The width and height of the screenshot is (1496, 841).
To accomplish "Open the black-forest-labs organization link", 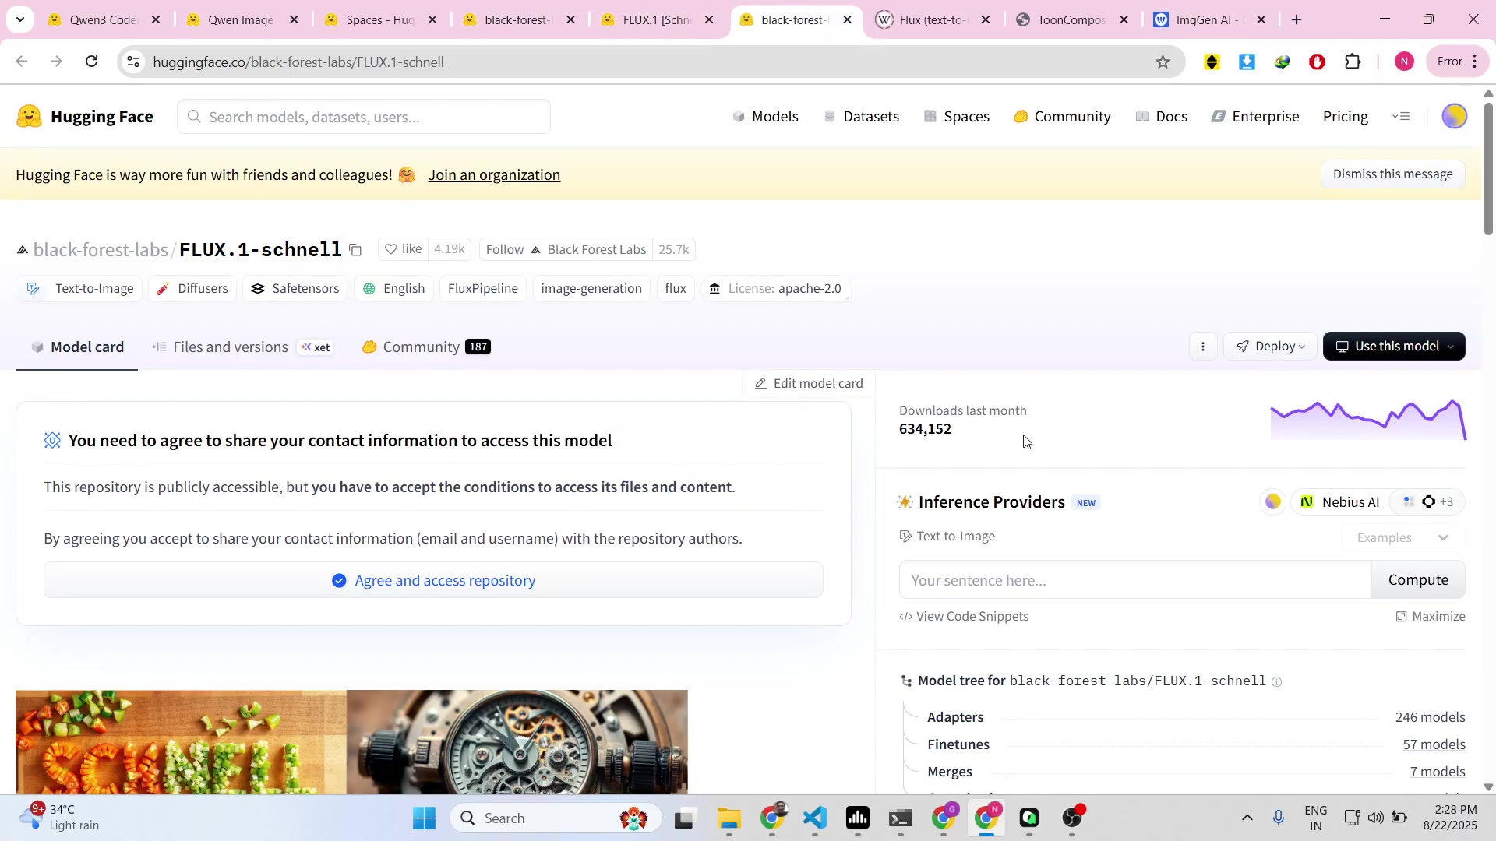I will tap(101, 250).
